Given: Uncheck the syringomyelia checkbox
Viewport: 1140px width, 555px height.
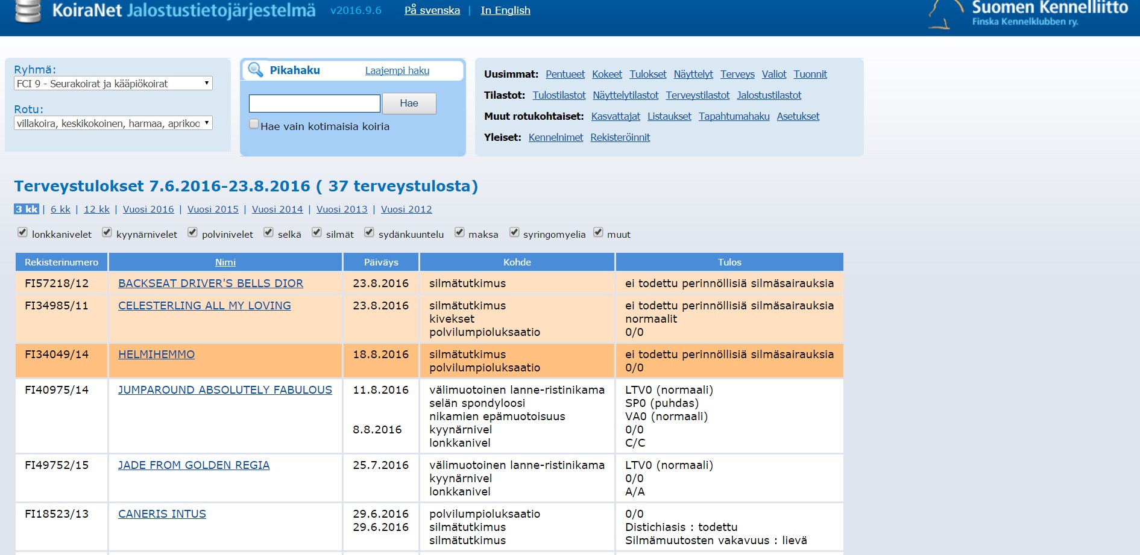Looking at the screenshot, I should coord(514,232).
